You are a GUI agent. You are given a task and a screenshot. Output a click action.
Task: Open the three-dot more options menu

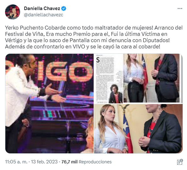point(180,8)
